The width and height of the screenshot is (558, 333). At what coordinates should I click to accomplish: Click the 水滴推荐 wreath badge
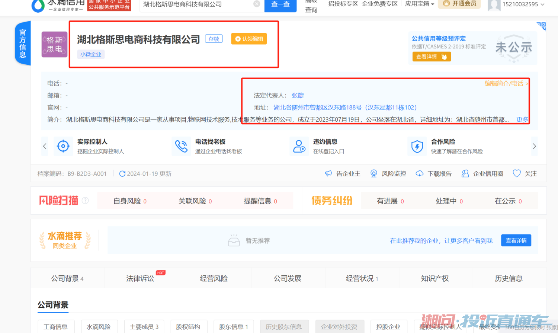coord(65,240)
